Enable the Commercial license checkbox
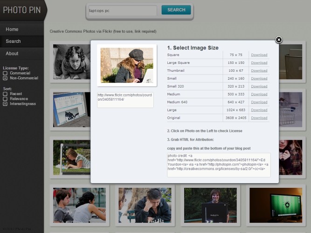 pos(5,73)
